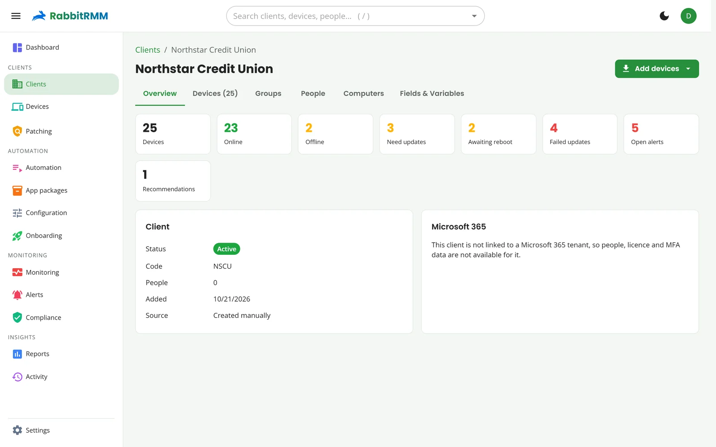Click the Activity history icon
Screen dimensions: 716x447
pos(17,377)
